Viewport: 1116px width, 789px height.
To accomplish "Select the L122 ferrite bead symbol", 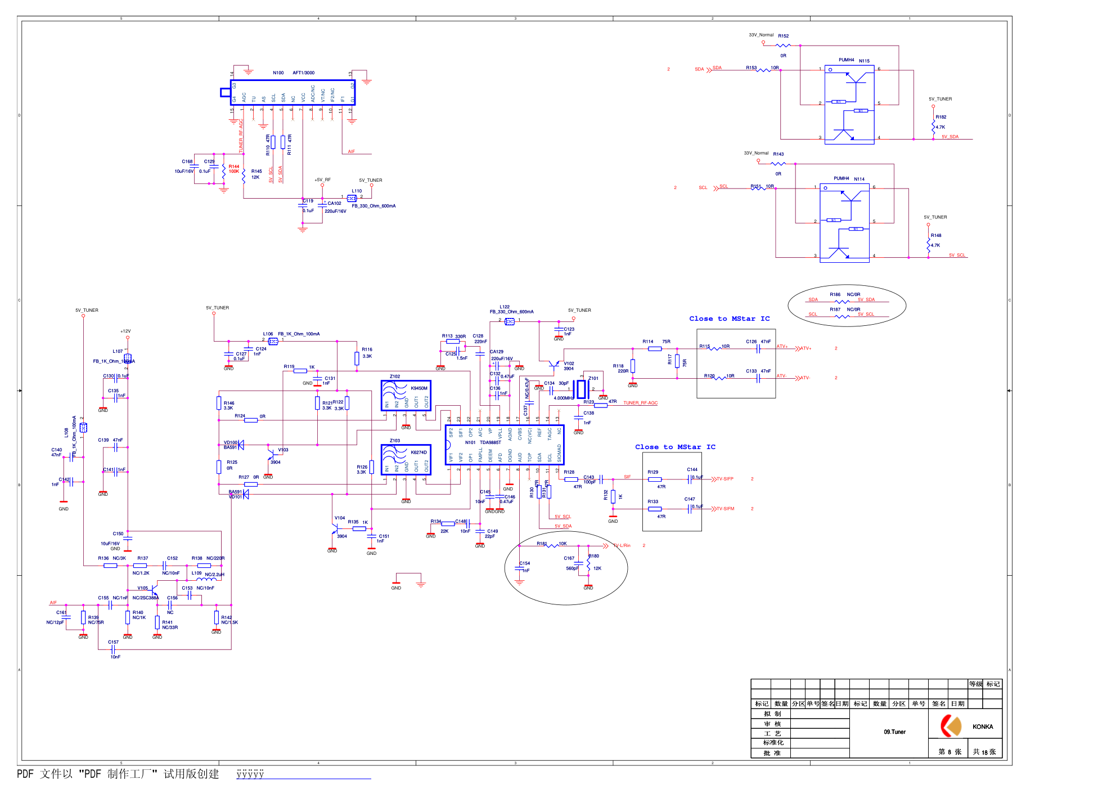I will pos(509,321).
